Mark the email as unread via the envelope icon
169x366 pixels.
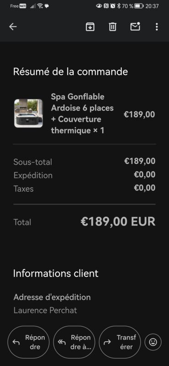point(135,27)
